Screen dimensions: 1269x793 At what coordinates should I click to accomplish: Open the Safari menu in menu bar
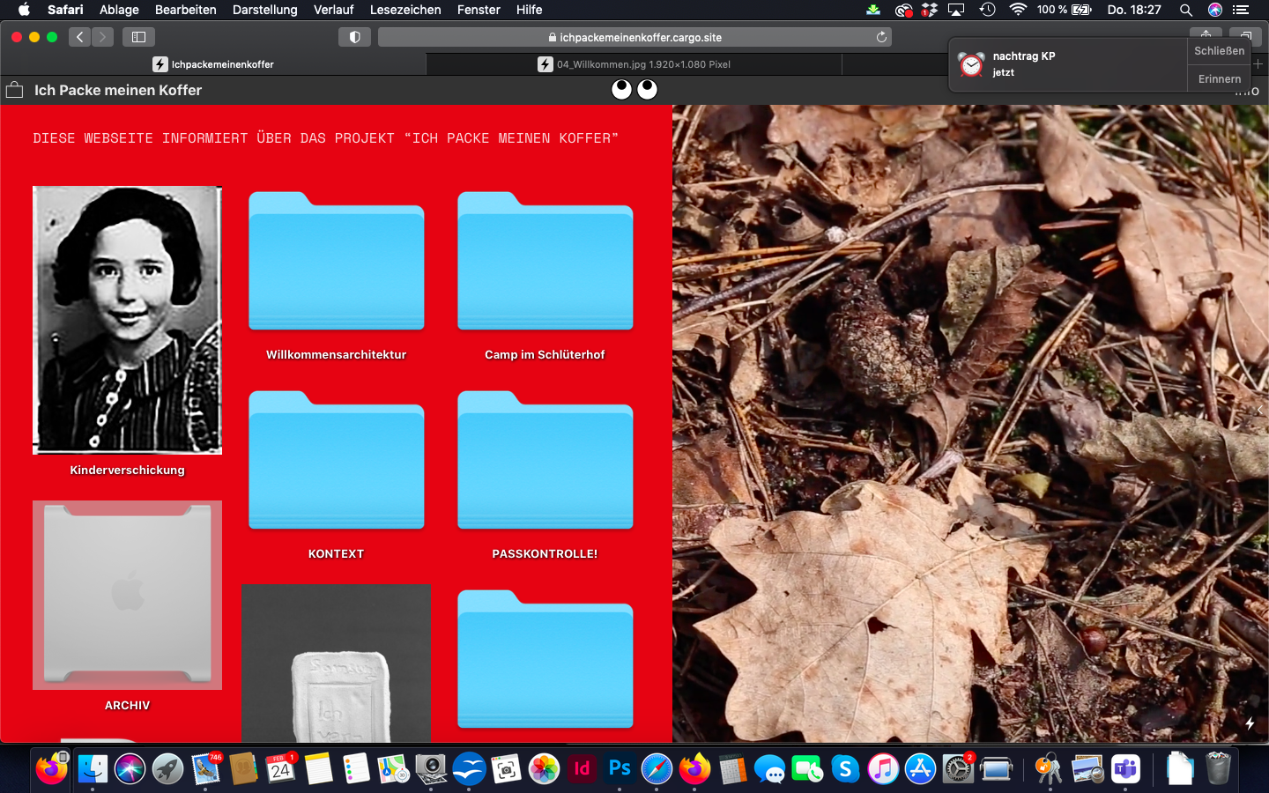tap(65, 10)
